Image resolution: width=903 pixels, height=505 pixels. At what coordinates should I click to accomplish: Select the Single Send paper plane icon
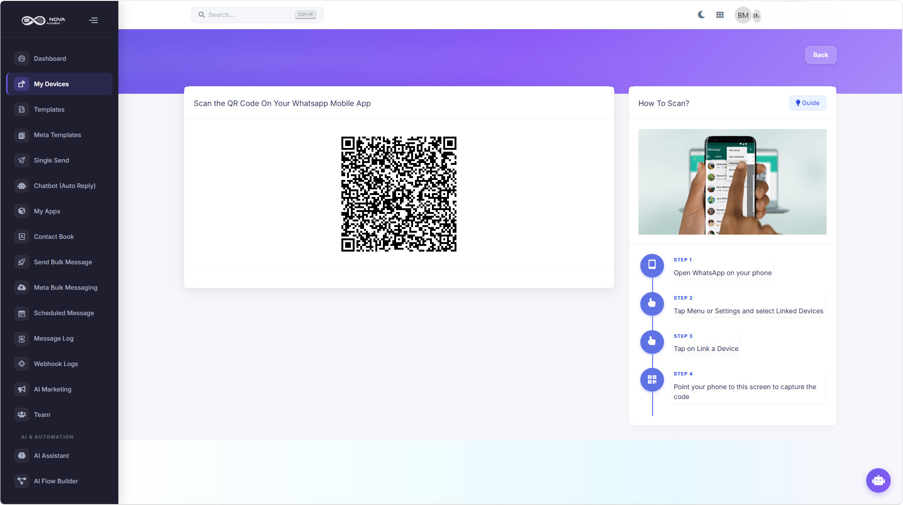(22, 160)
